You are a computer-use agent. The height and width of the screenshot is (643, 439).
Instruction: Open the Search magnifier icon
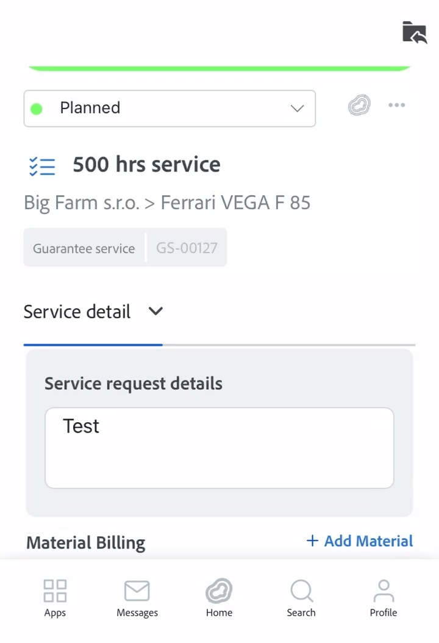point(302,591)
